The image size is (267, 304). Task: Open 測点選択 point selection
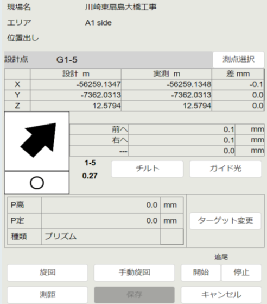pos(238,59)
